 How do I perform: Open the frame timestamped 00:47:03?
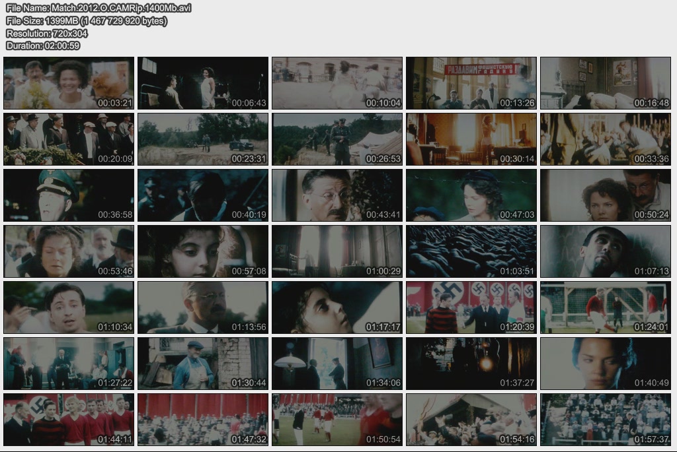[471, 195]
